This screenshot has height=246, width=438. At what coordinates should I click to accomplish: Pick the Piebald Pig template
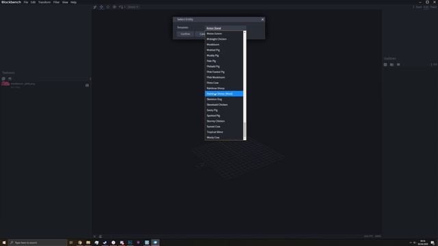click(x=224, y=66)
